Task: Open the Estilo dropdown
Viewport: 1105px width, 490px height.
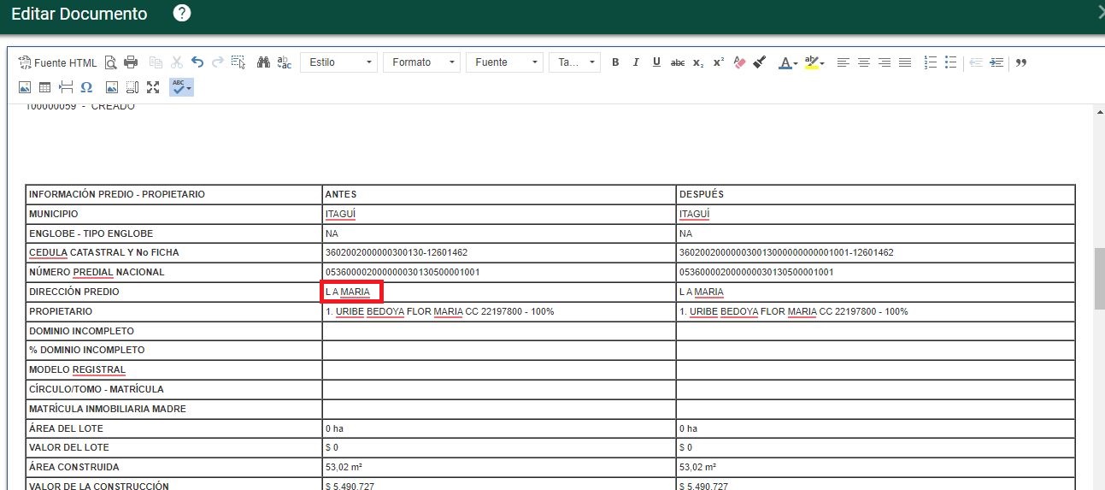Action: [339, 62]
